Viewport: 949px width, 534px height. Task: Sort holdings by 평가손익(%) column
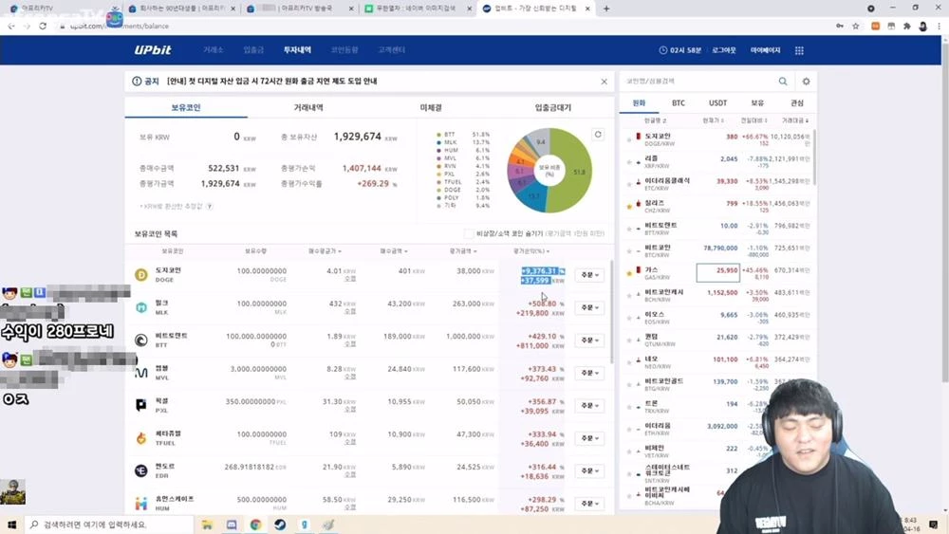pyautogui.click(x=541, y=251)
